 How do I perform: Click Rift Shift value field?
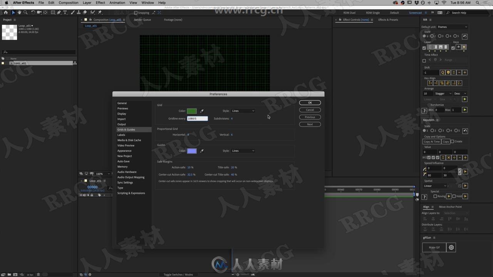click(x=431, y=72)
